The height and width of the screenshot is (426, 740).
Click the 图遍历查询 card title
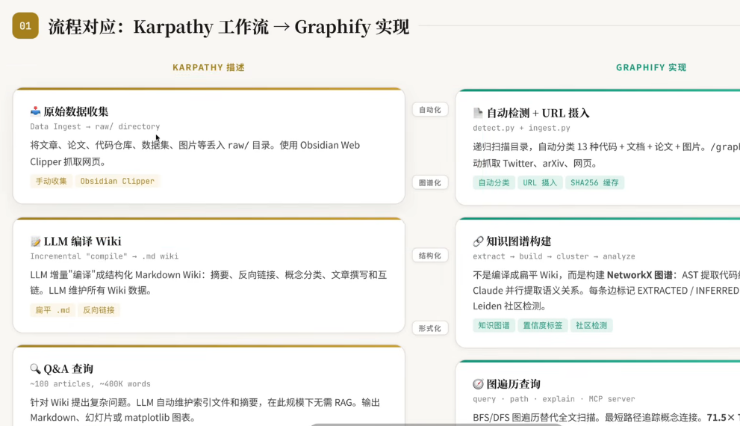(x=514, y=384)
